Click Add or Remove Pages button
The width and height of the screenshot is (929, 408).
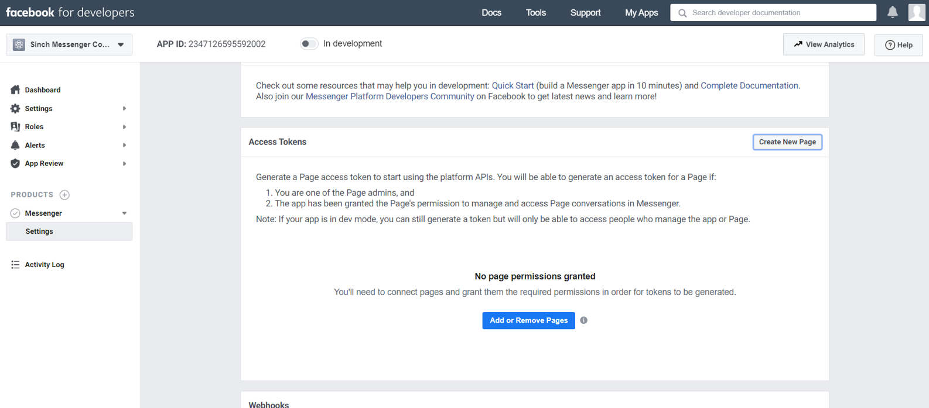pyautogui.click(x=528, y=320)
